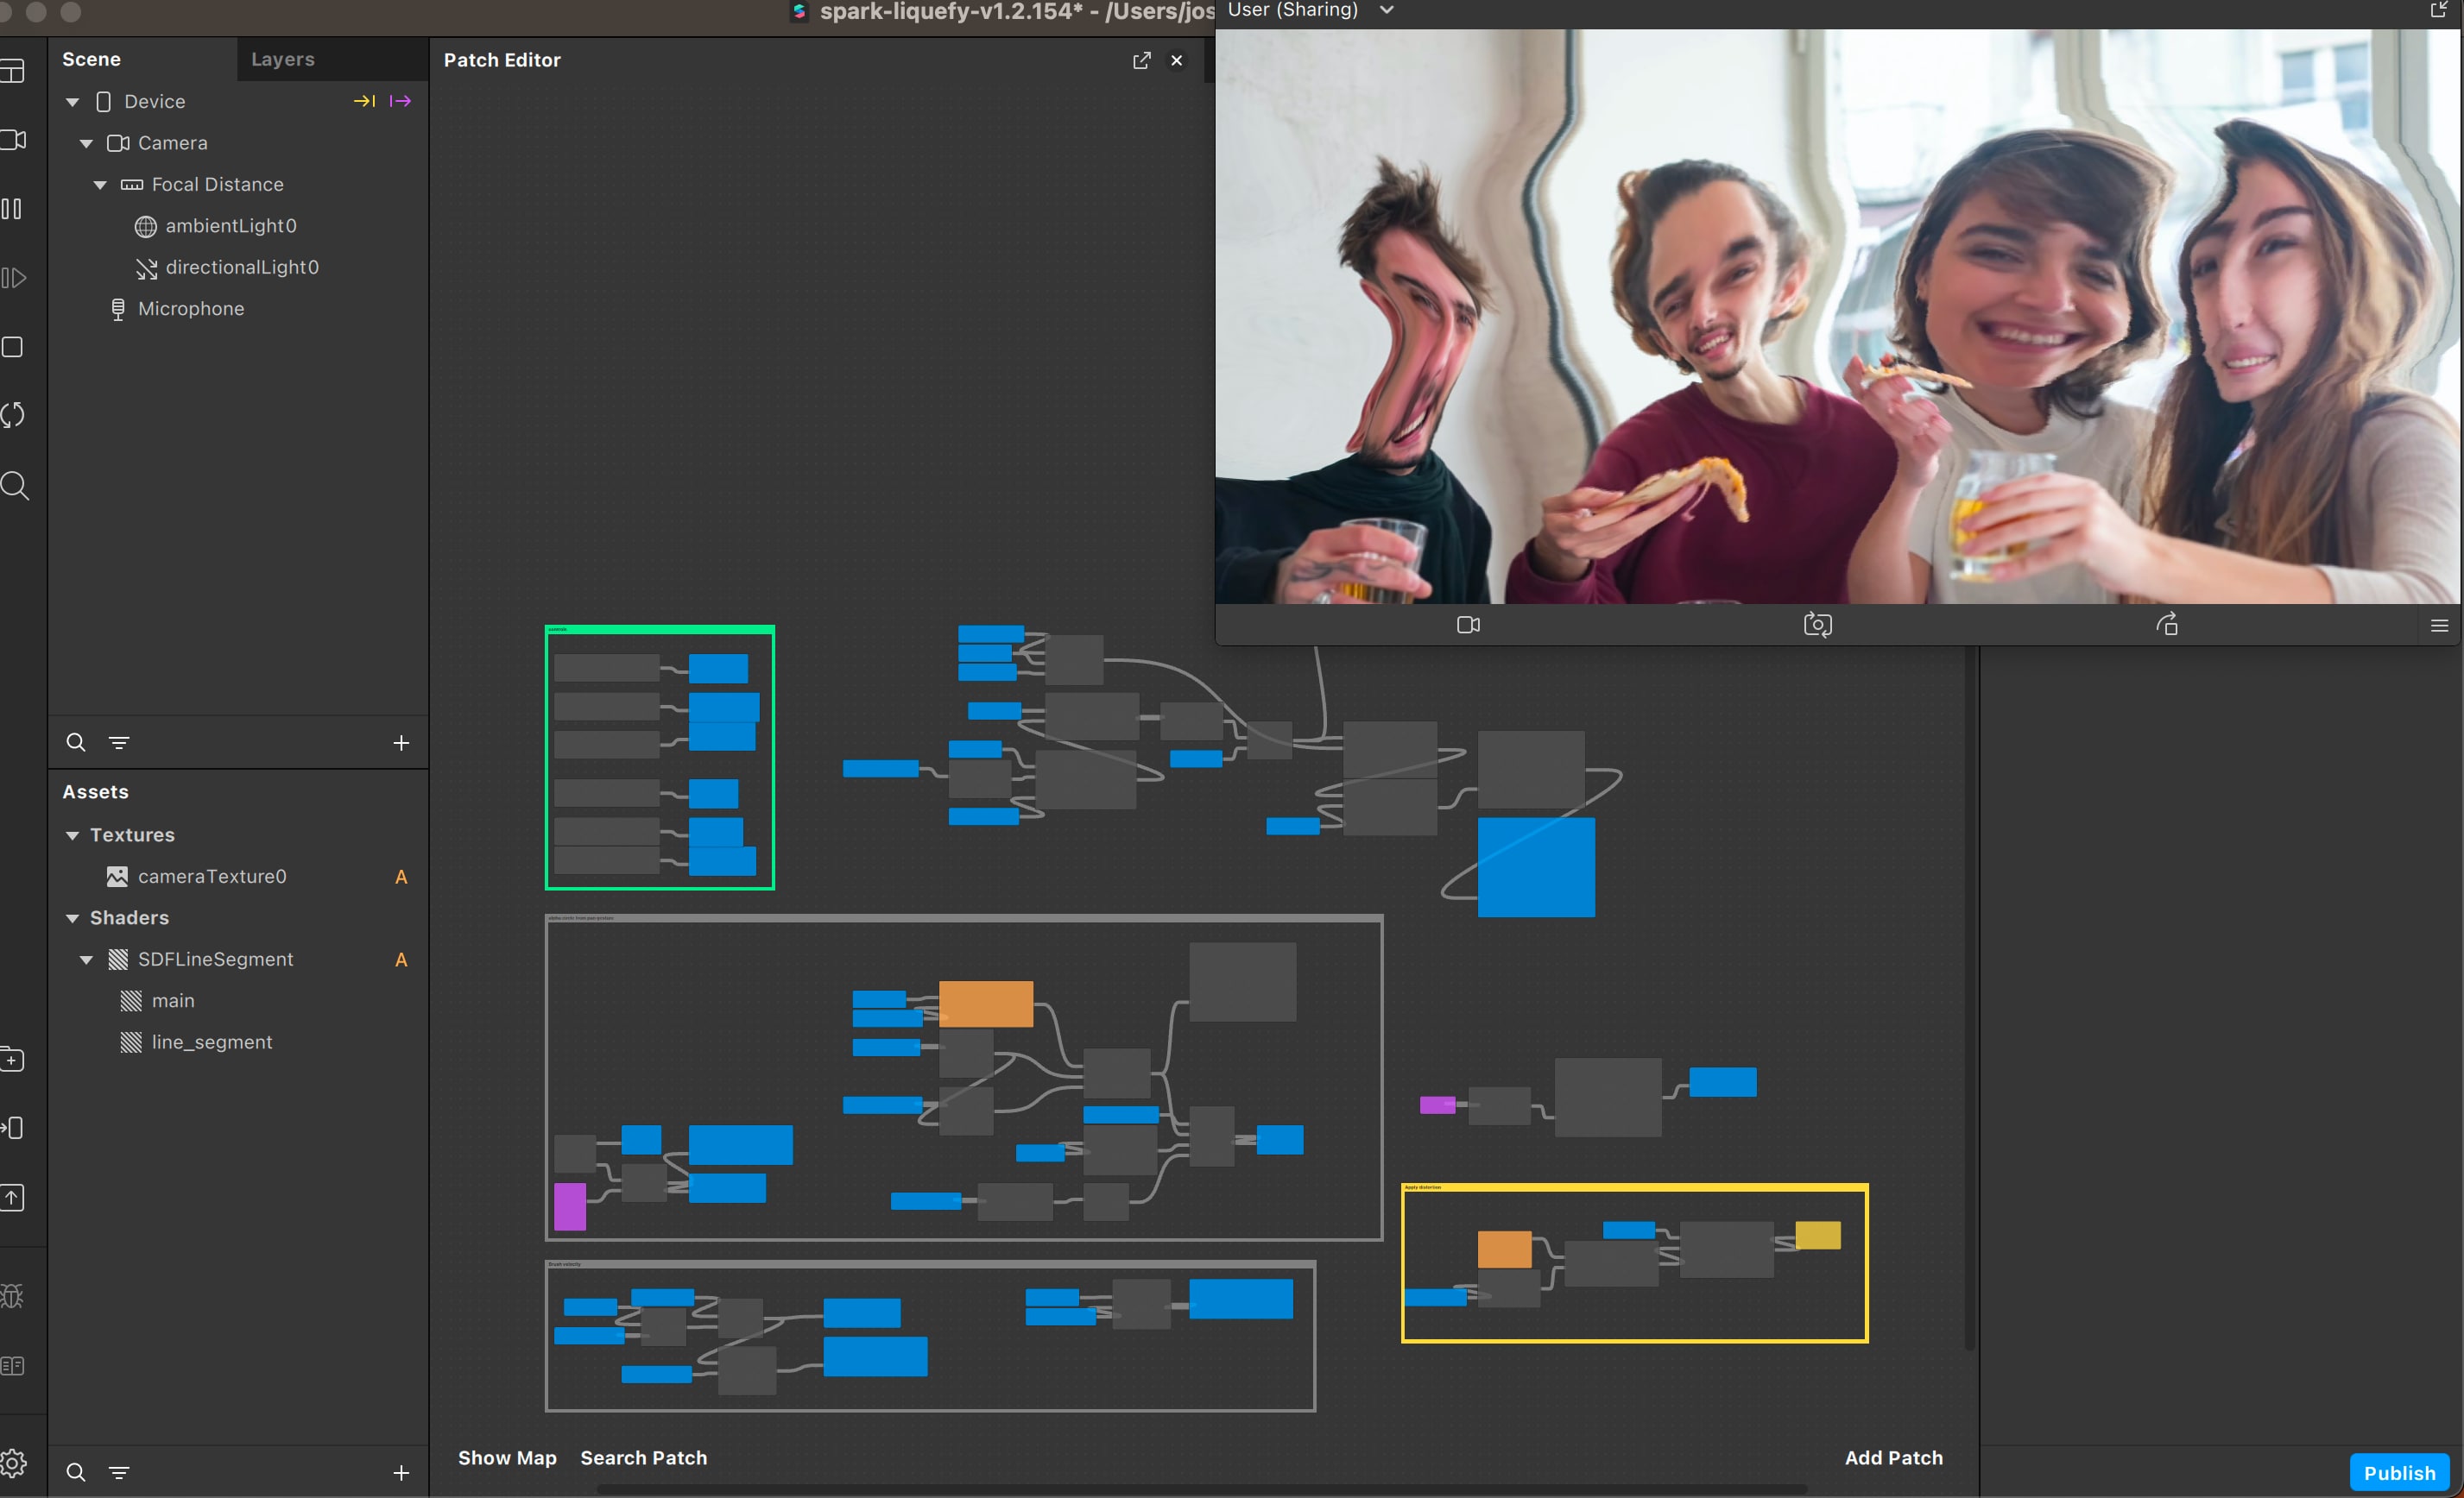Select the video camera icon in the left toolbar
The height and width of the screenshot is (1498, 2464).
(x=15, y=140)
